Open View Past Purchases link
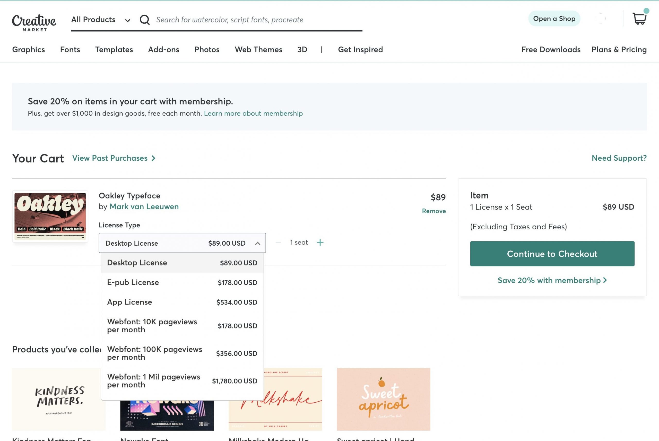 point(114,158)
